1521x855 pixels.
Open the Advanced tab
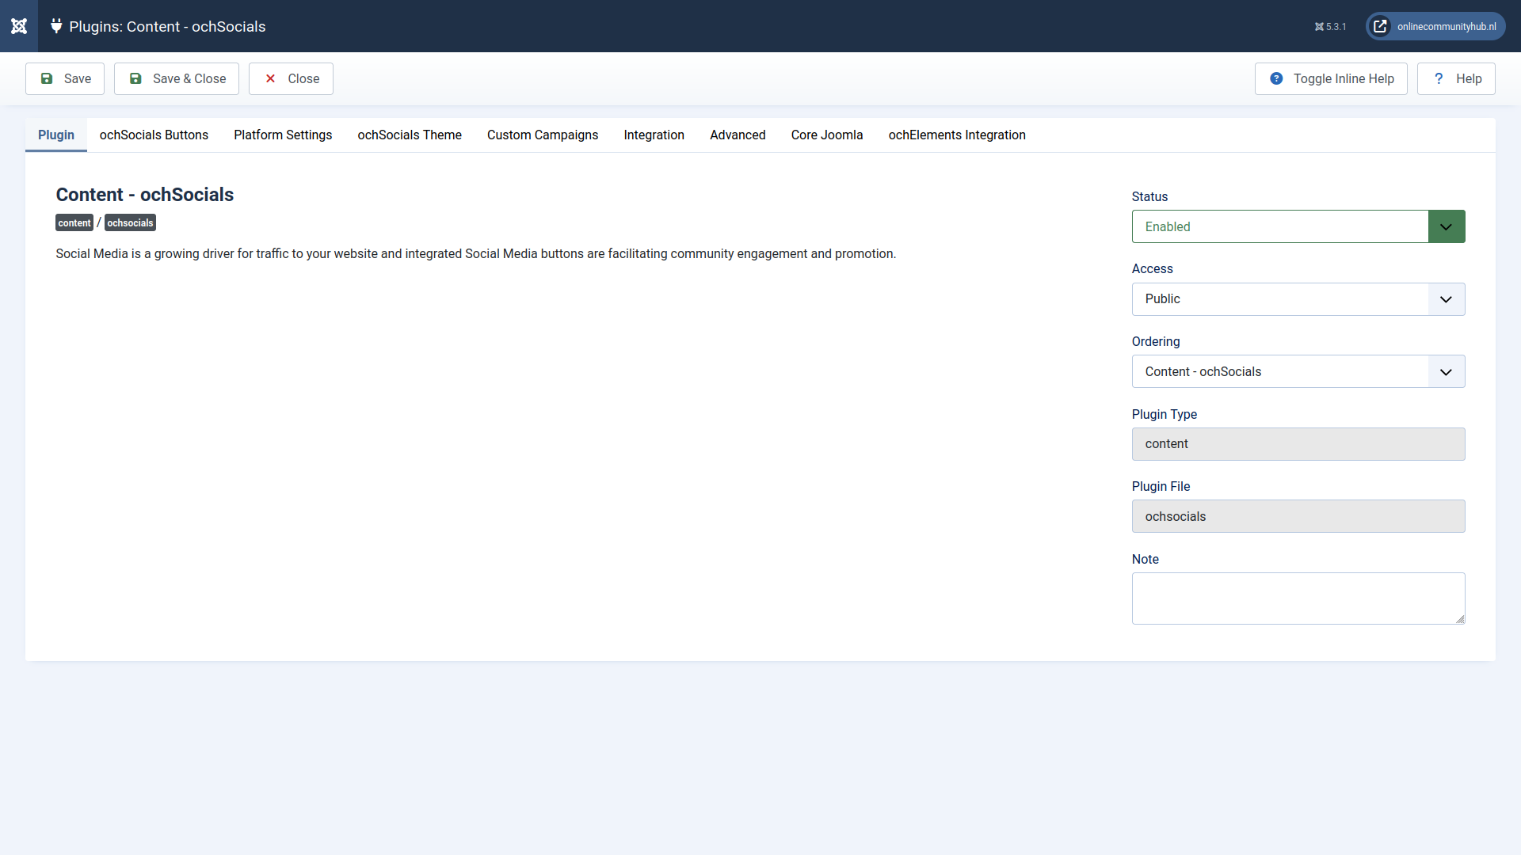coord(738,135)
